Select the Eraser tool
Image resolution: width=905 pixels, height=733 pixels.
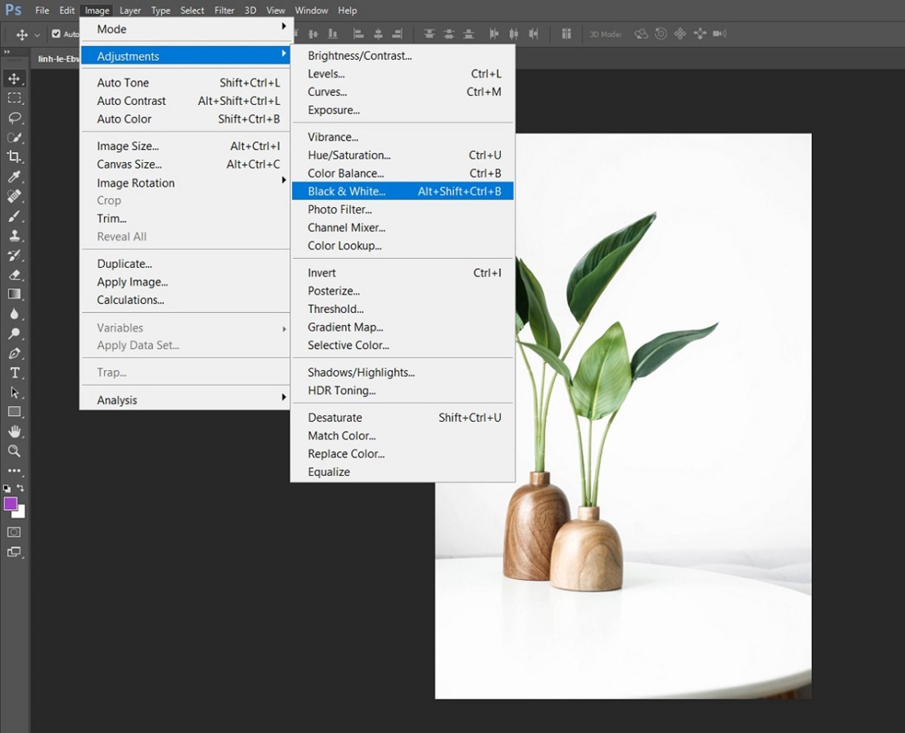[x=14, y=275]
